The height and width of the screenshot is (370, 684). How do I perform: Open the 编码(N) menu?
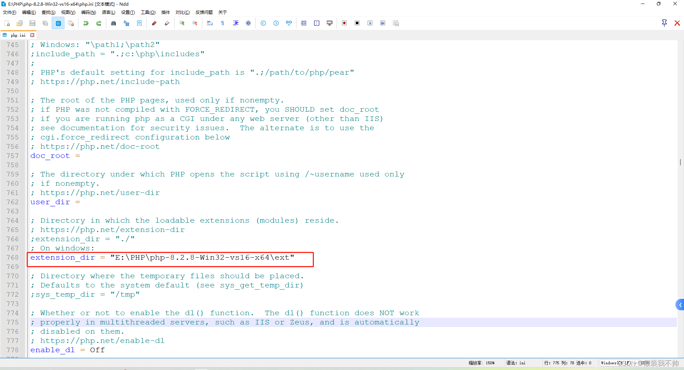pyautogui.click(x=88, y=12)
